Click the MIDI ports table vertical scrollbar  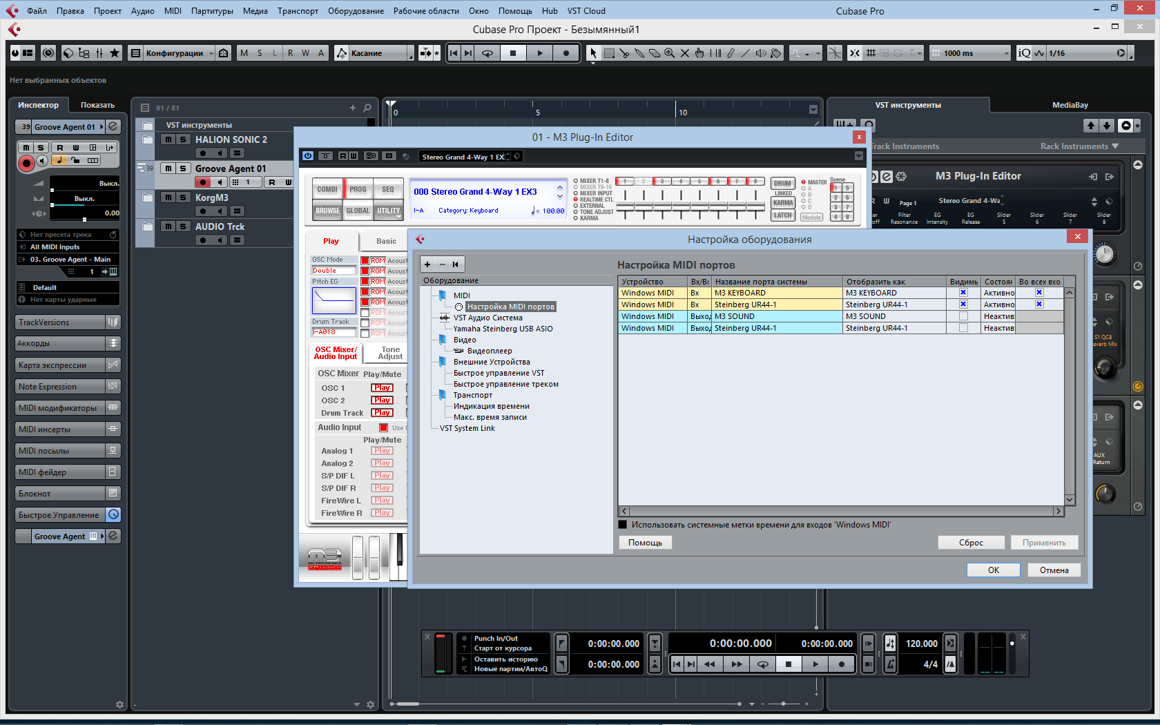(1070, 396)
